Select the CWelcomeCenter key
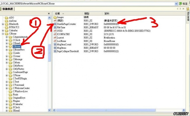 [x=21, y=88]
